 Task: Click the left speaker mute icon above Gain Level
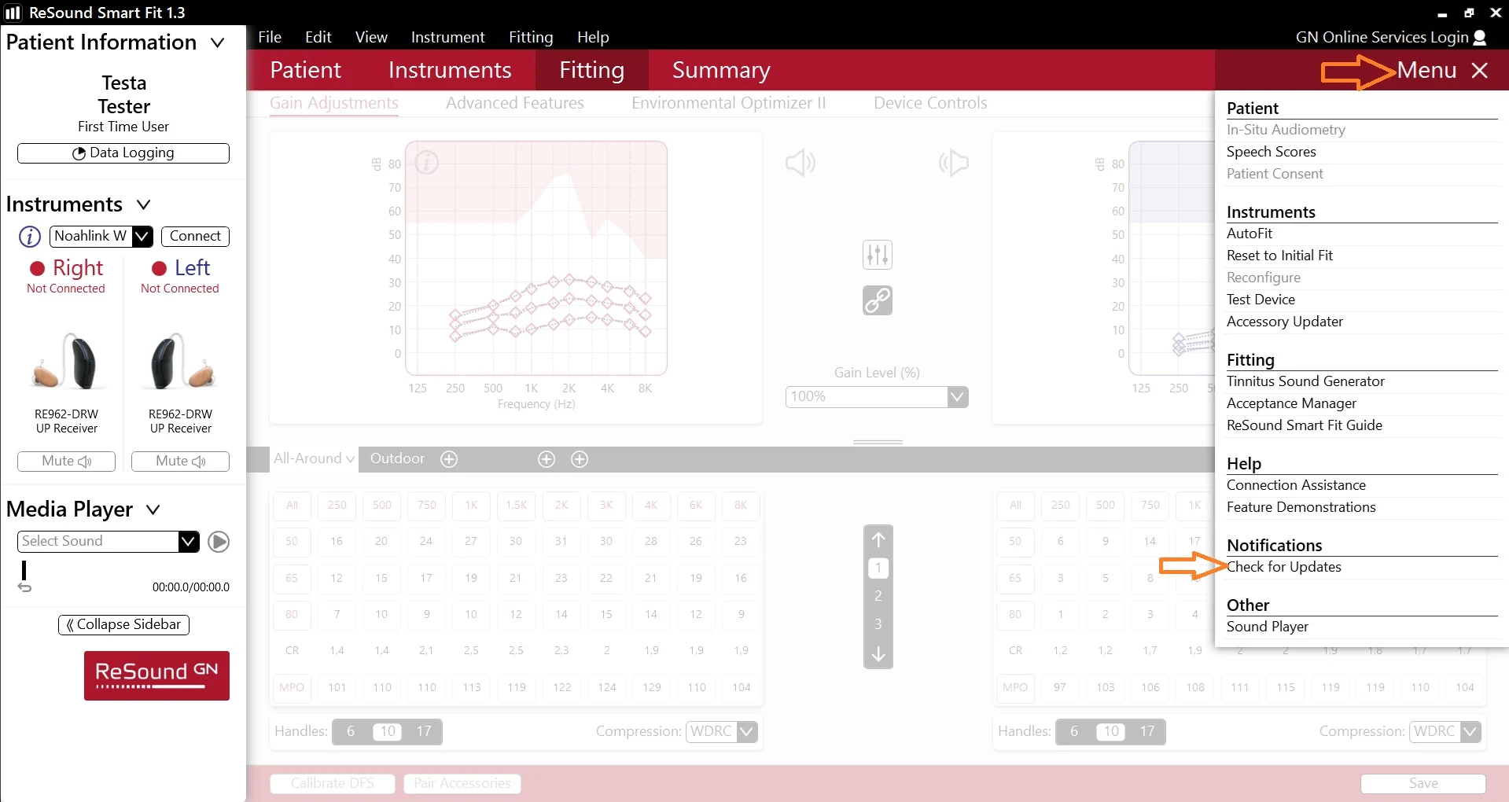(801, 163)
